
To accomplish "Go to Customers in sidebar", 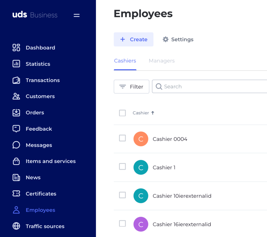I will coord(40,96).
